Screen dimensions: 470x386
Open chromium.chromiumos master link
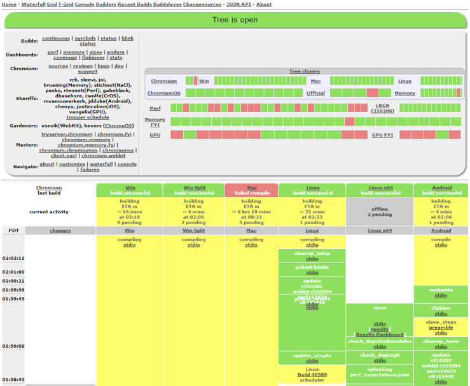pos(68,150)
